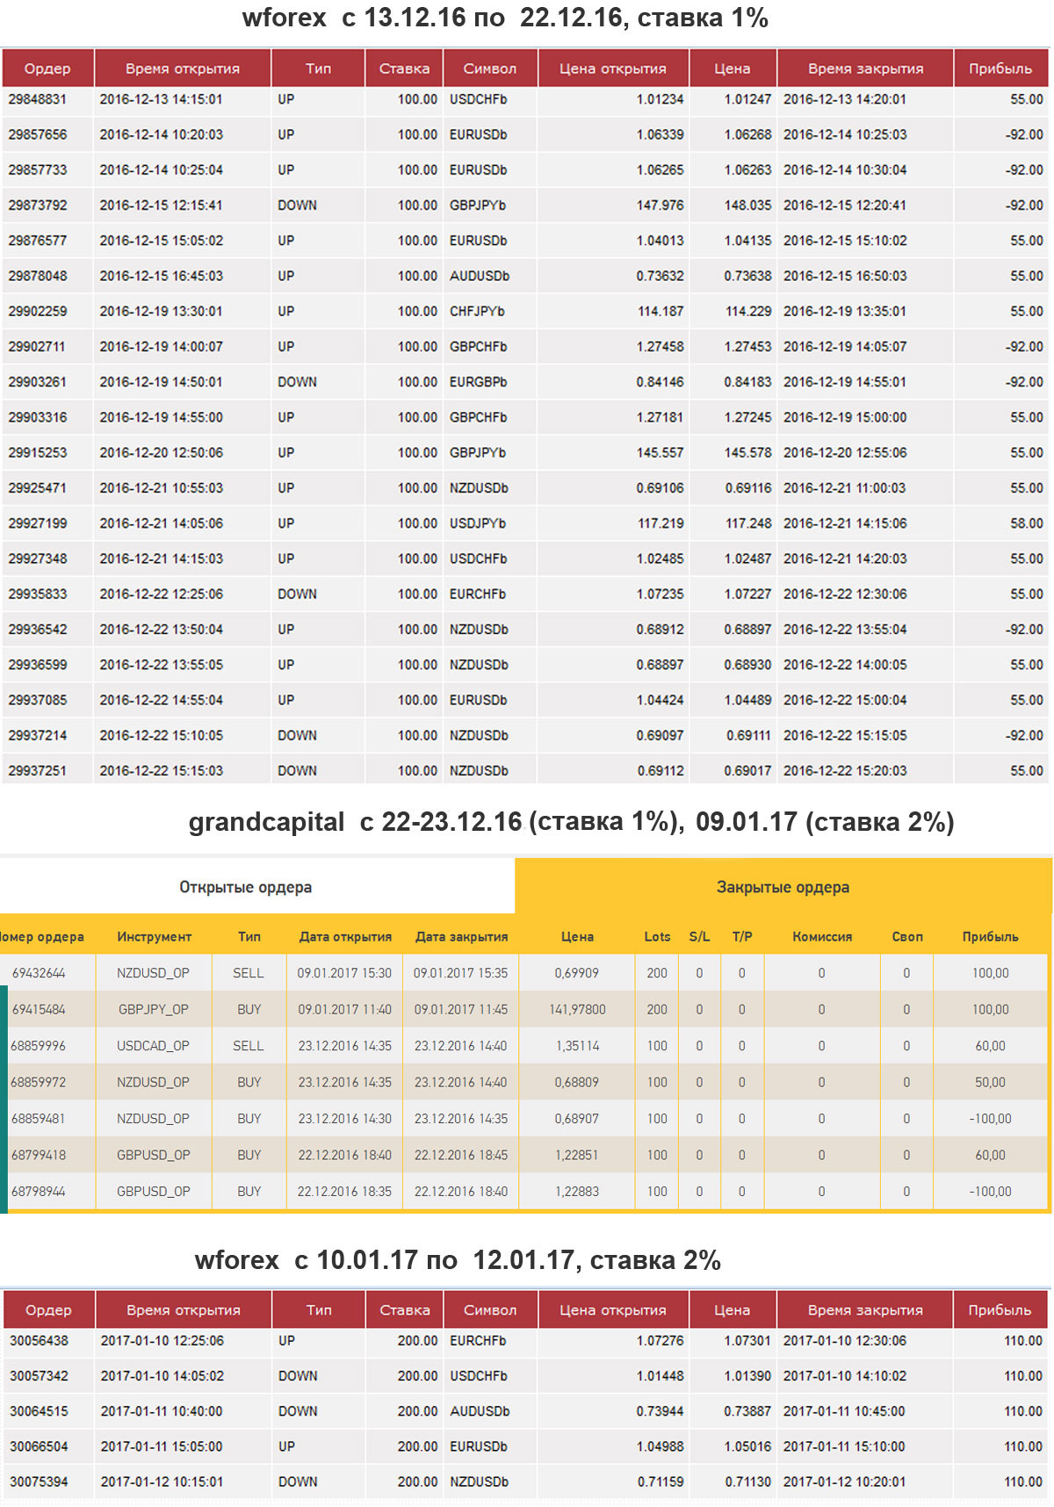Sort grandcapital table by Lots header
Screen dimensions: 1054x1507
point(657,936)
